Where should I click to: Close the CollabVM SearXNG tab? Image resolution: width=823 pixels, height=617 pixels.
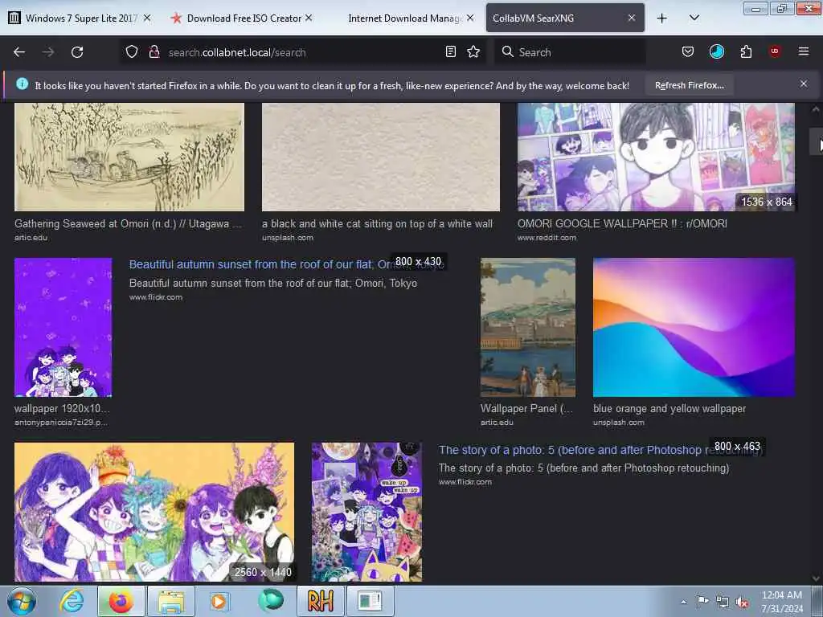click(x=632, y=18)
